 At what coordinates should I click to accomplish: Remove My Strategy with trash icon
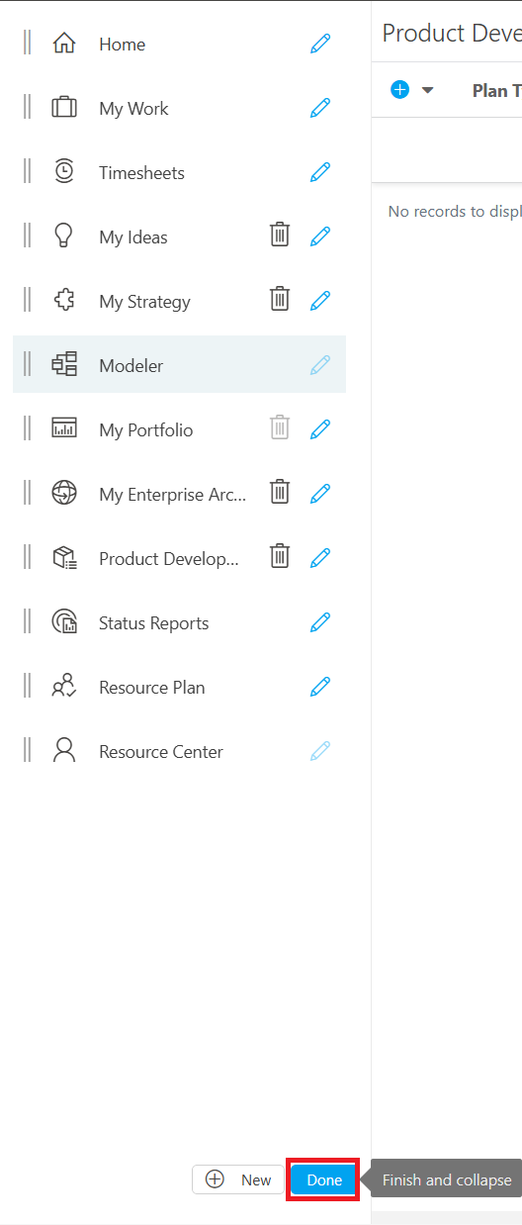pyautogui.click(x=280, y=300)
